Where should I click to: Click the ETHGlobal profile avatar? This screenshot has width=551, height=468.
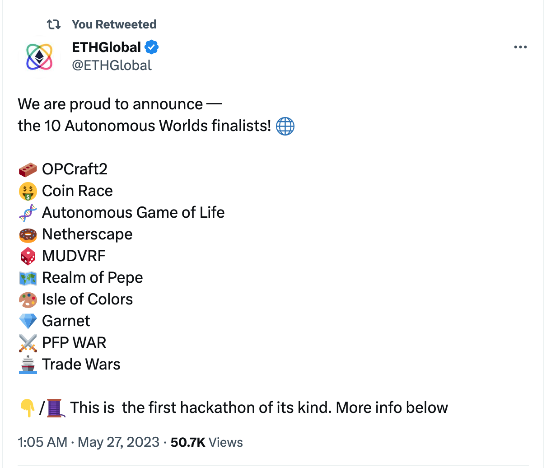[39, 56]
